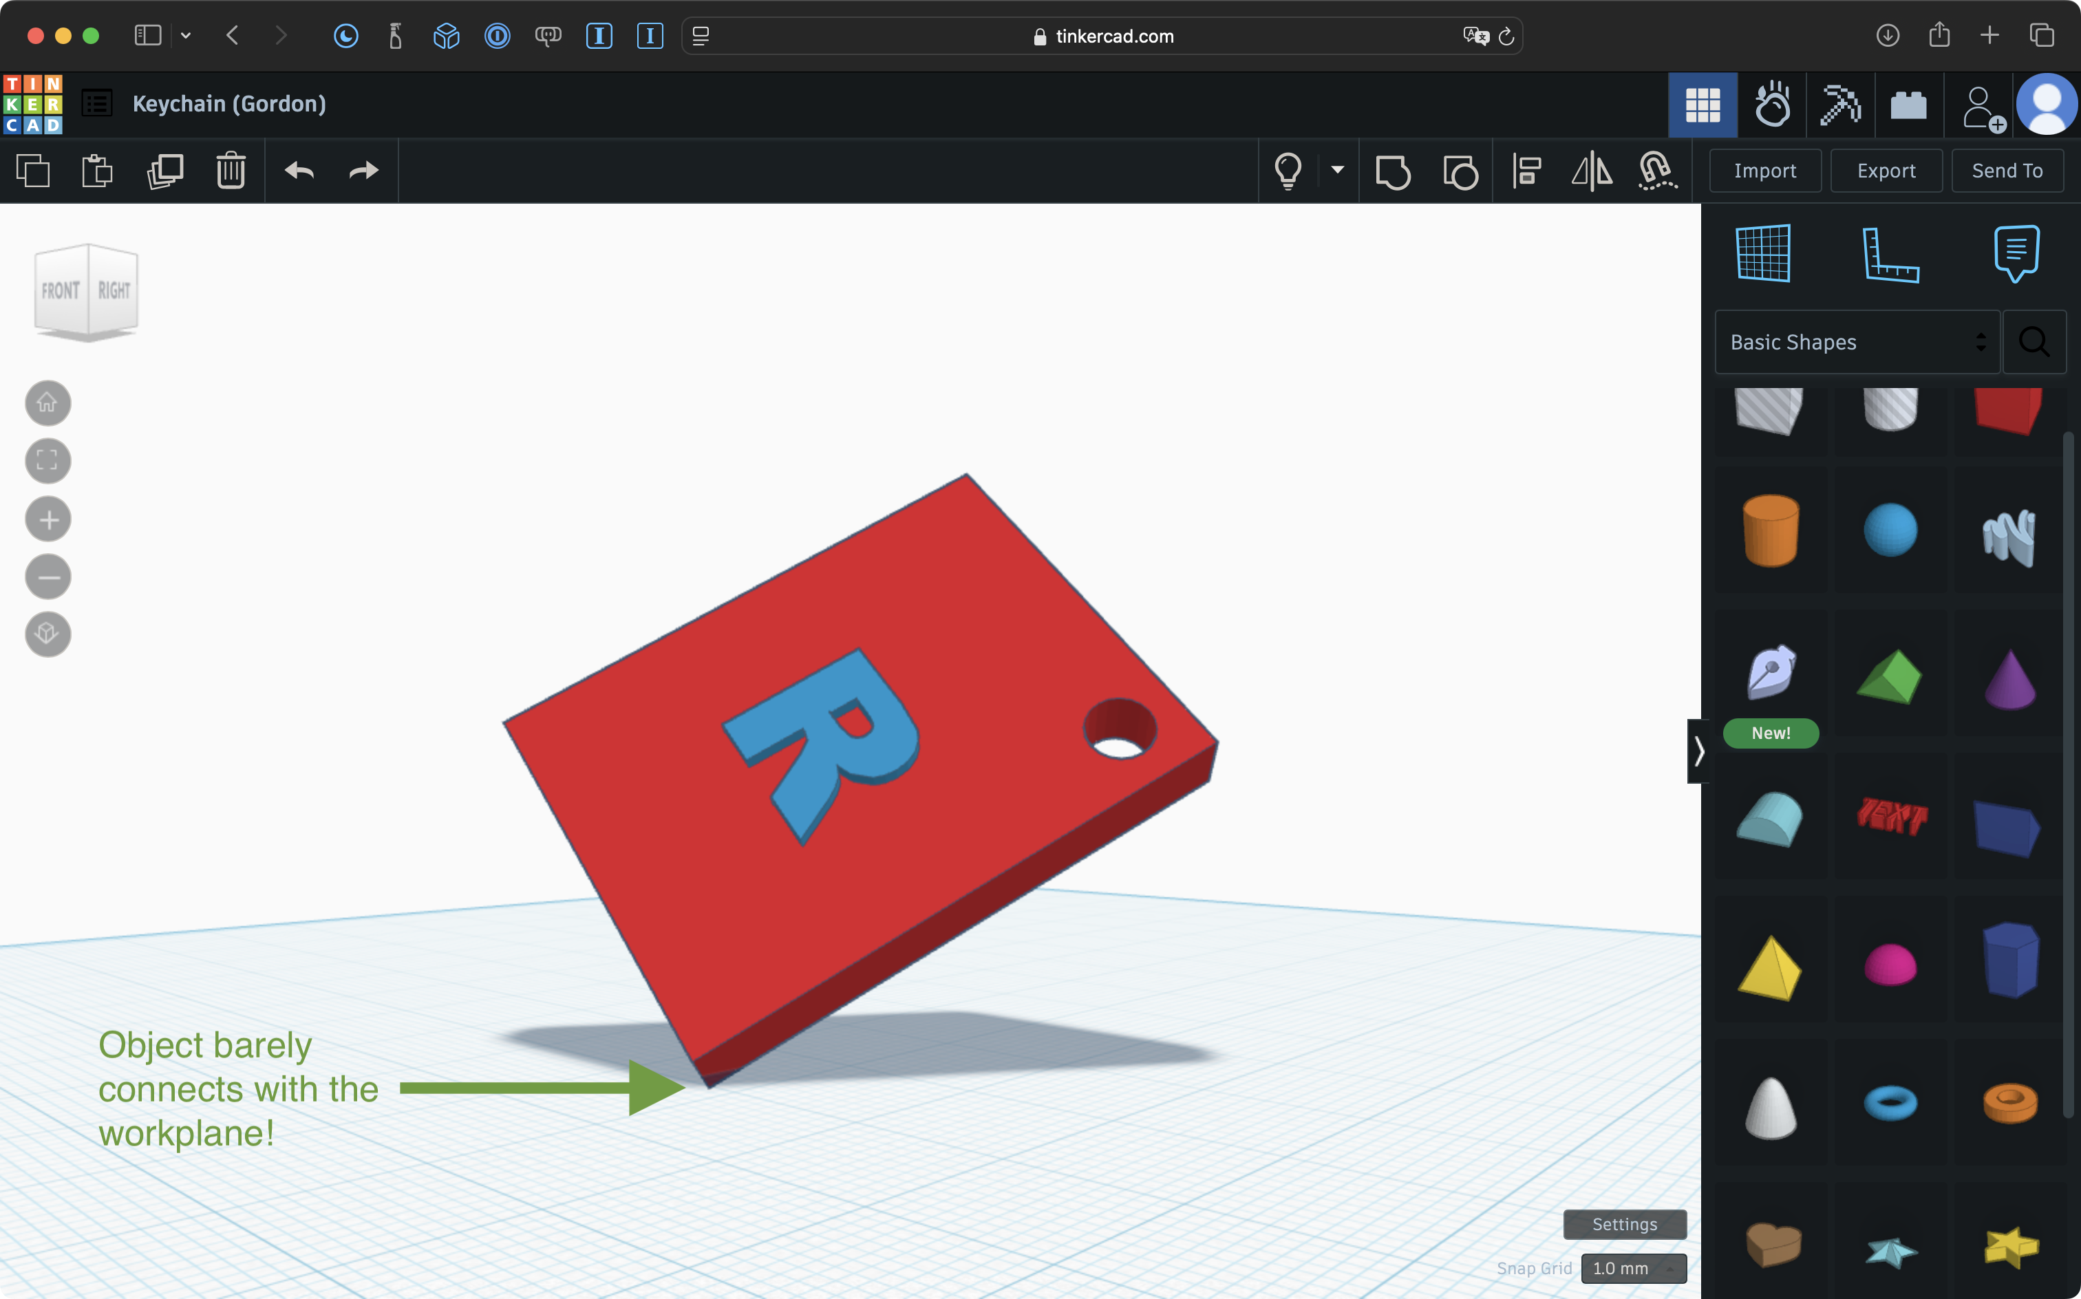2081x1299 pixels.
Task: Click the Import button
Action: 1765,171
